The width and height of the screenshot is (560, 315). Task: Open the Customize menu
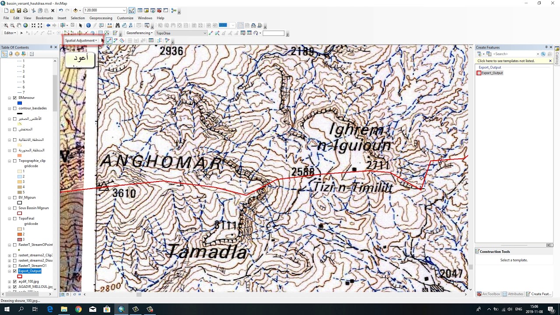(x=125, y=18)
